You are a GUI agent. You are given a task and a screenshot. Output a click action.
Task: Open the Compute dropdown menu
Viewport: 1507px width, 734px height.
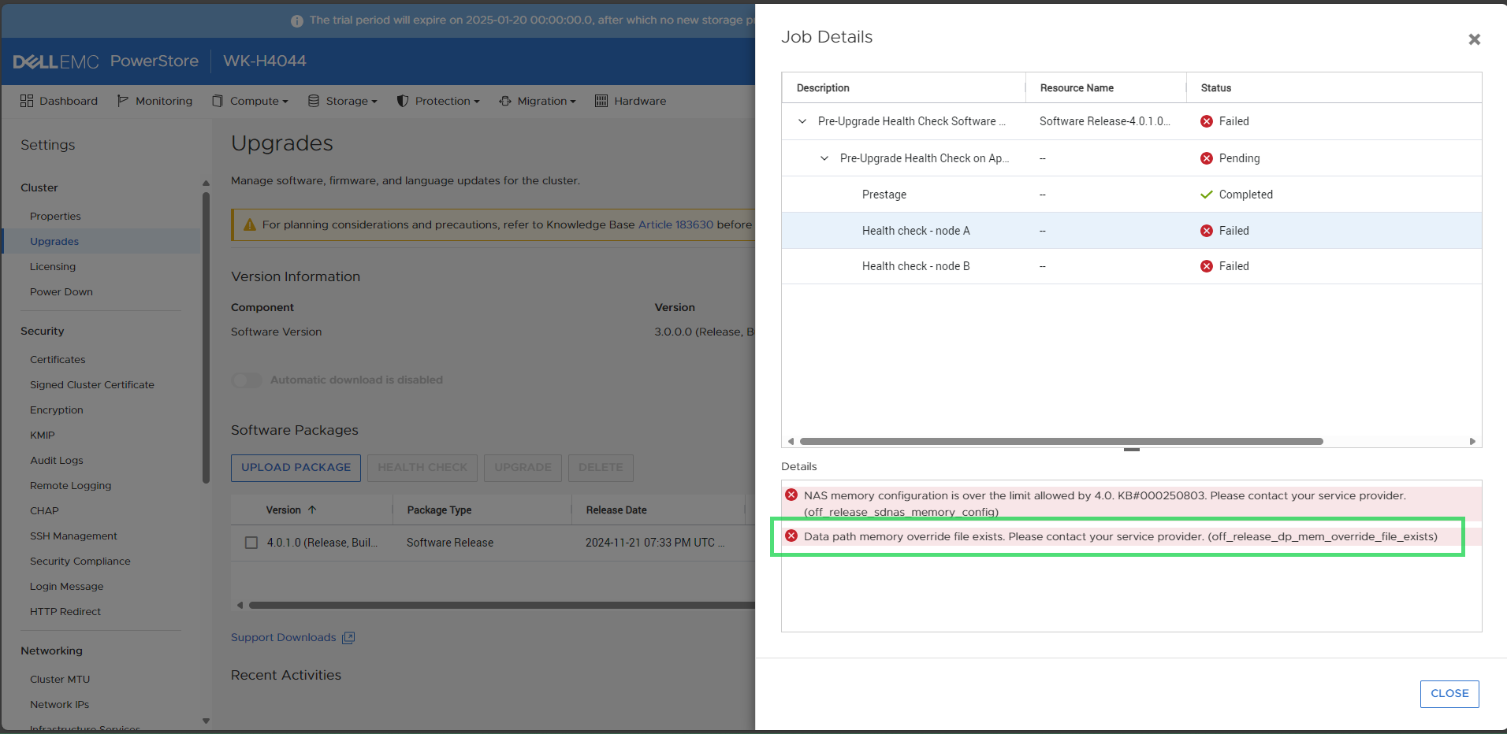click(250, 101)
